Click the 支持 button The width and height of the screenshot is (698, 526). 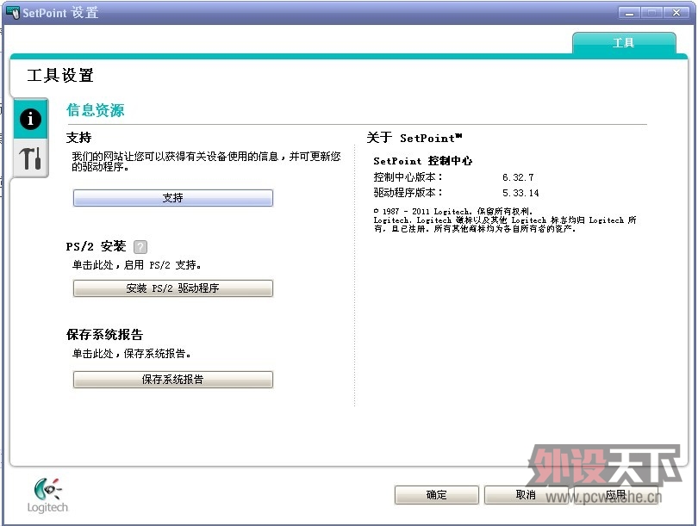[x=172, y=198]
